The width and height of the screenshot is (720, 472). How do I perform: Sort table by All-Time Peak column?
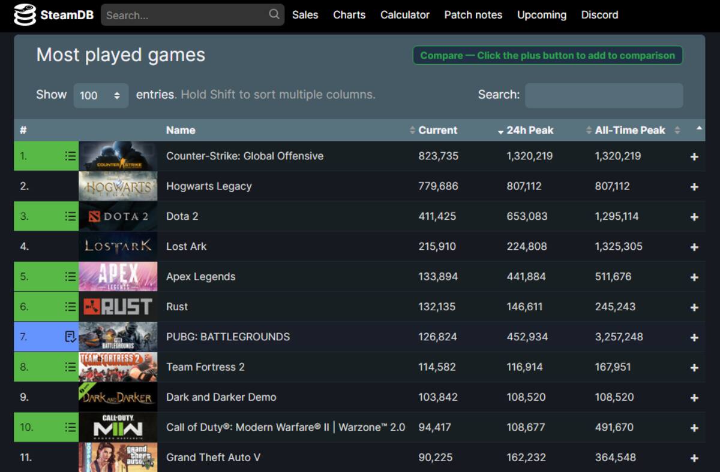click(630, 130)
